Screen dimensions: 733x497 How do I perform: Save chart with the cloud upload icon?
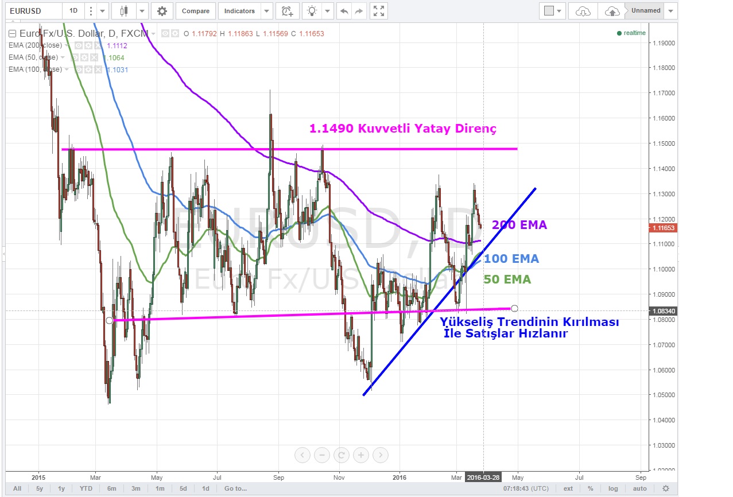coord(612,11)
